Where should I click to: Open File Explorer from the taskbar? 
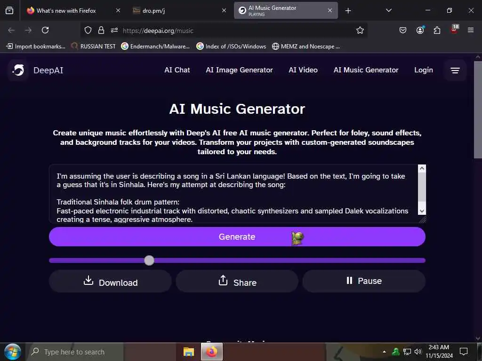tap(188, 352)
